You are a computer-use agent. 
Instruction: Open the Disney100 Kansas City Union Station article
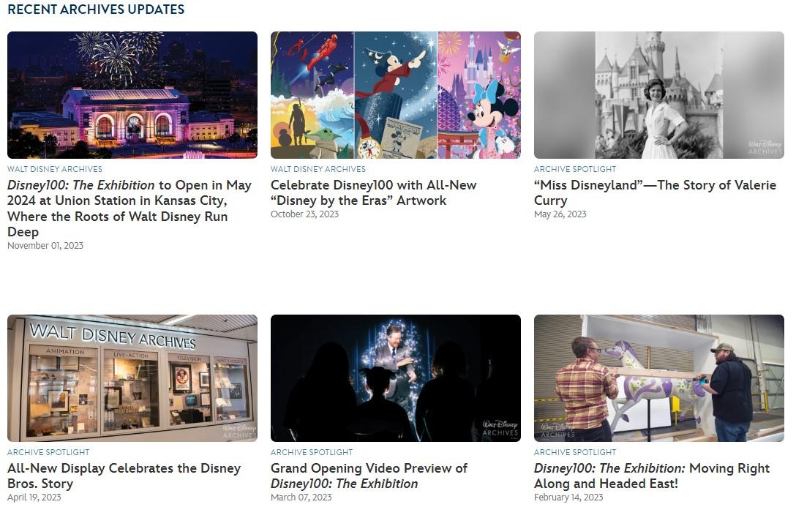coord(129,209)
